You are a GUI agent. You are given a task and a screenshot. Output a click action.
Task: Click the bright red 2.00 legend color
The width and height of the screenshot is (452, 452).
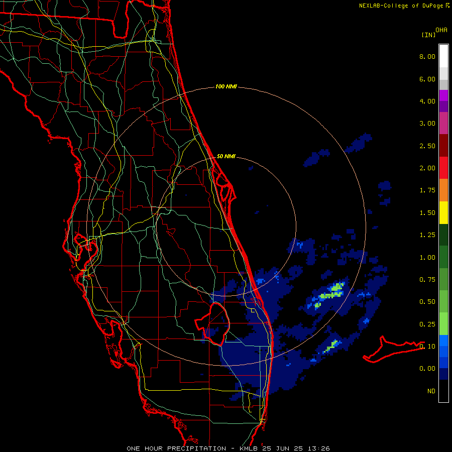pyautogui.click(x=443, y=168)
